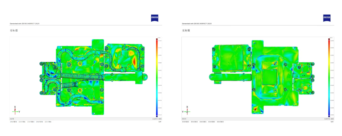Click the right page color deviation scale bar
The width and height of the screenshot is (342, 136).
[329, 77]
